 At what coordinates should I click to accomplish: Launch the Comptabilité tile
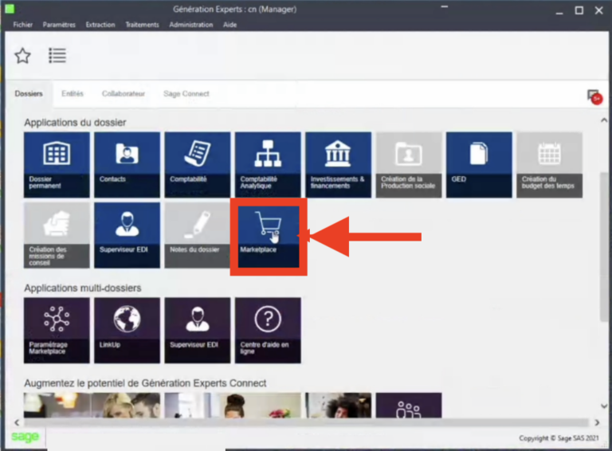tap(198, 165)
